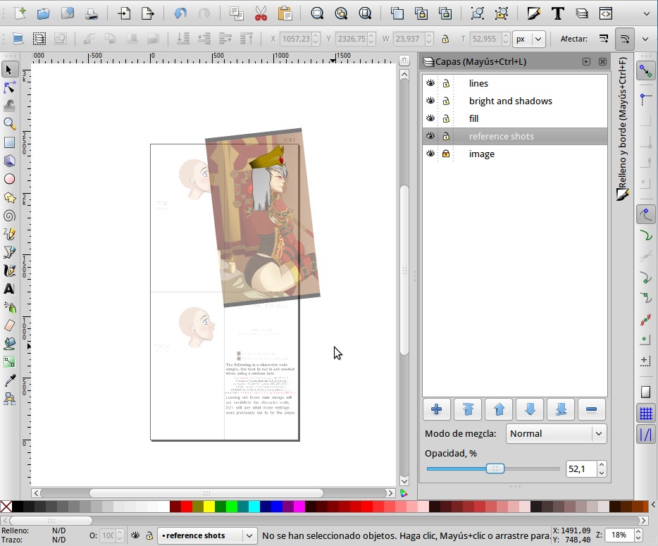658x546 pixels.
Task: Click the Undo arrow icon
Action: [180, 13]
